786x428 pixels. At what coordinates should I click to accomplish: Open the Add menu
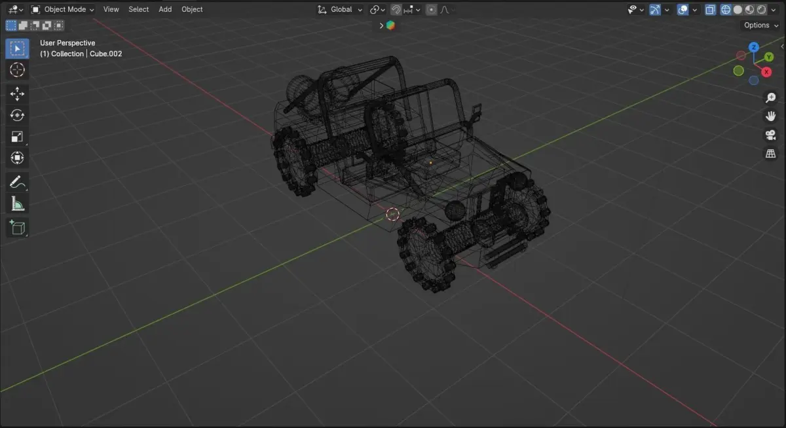point(165,10)
